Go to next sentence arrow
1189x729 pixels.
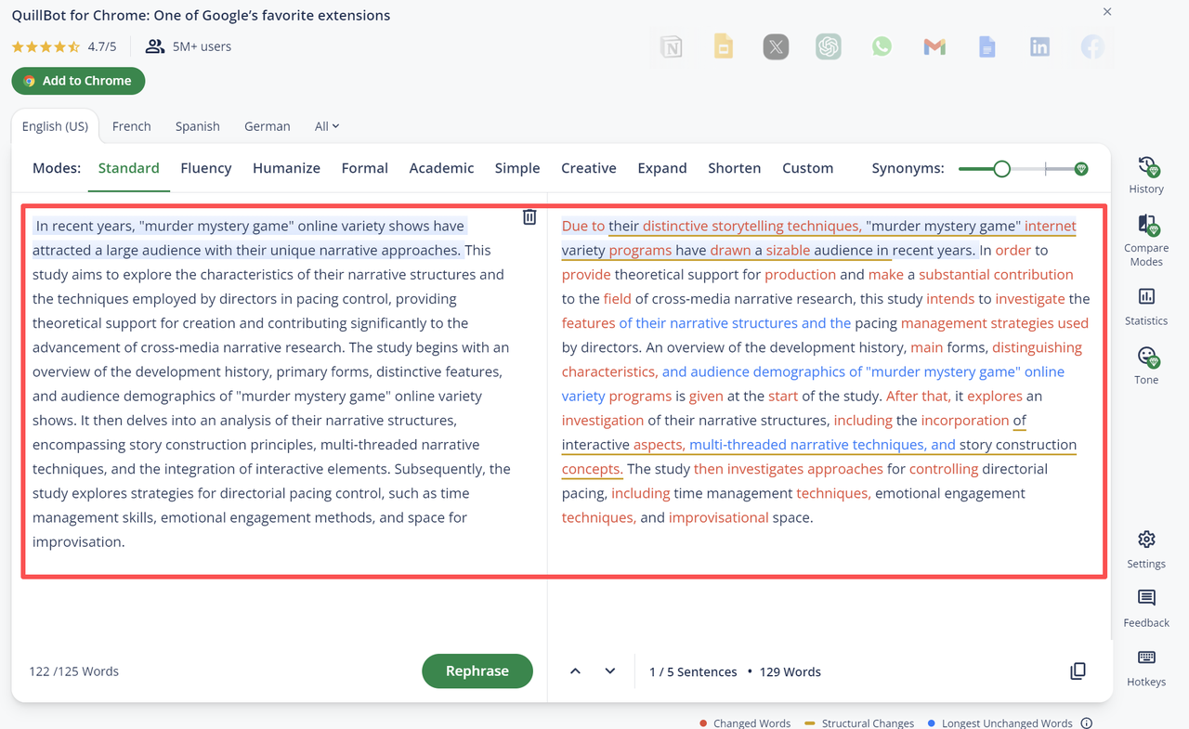click(609, 671)
